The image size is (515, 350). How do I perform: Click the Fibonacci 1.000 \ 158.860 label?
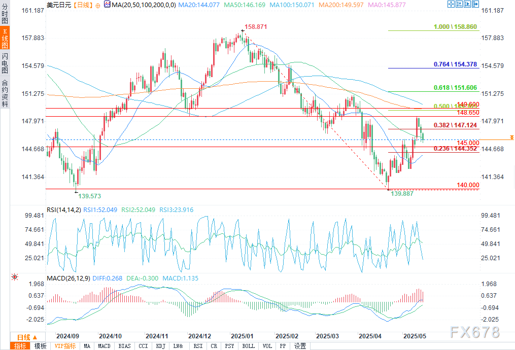tap(455, 26)
